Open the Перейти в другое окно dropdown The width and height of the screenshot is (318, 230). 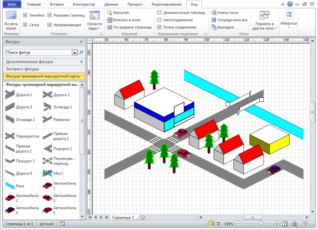click(264, 25)
